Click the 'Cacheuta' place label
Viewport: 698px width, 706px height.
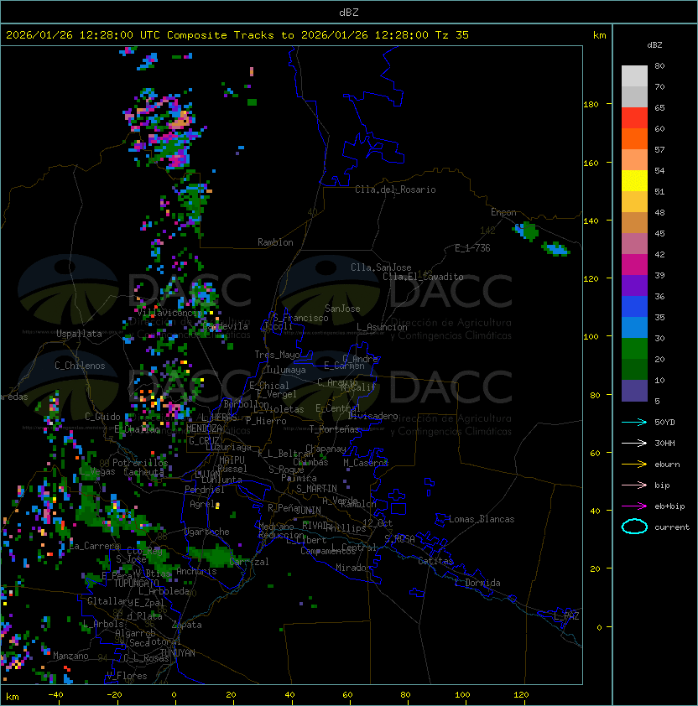pyautogui.click(x=143, y=472)
